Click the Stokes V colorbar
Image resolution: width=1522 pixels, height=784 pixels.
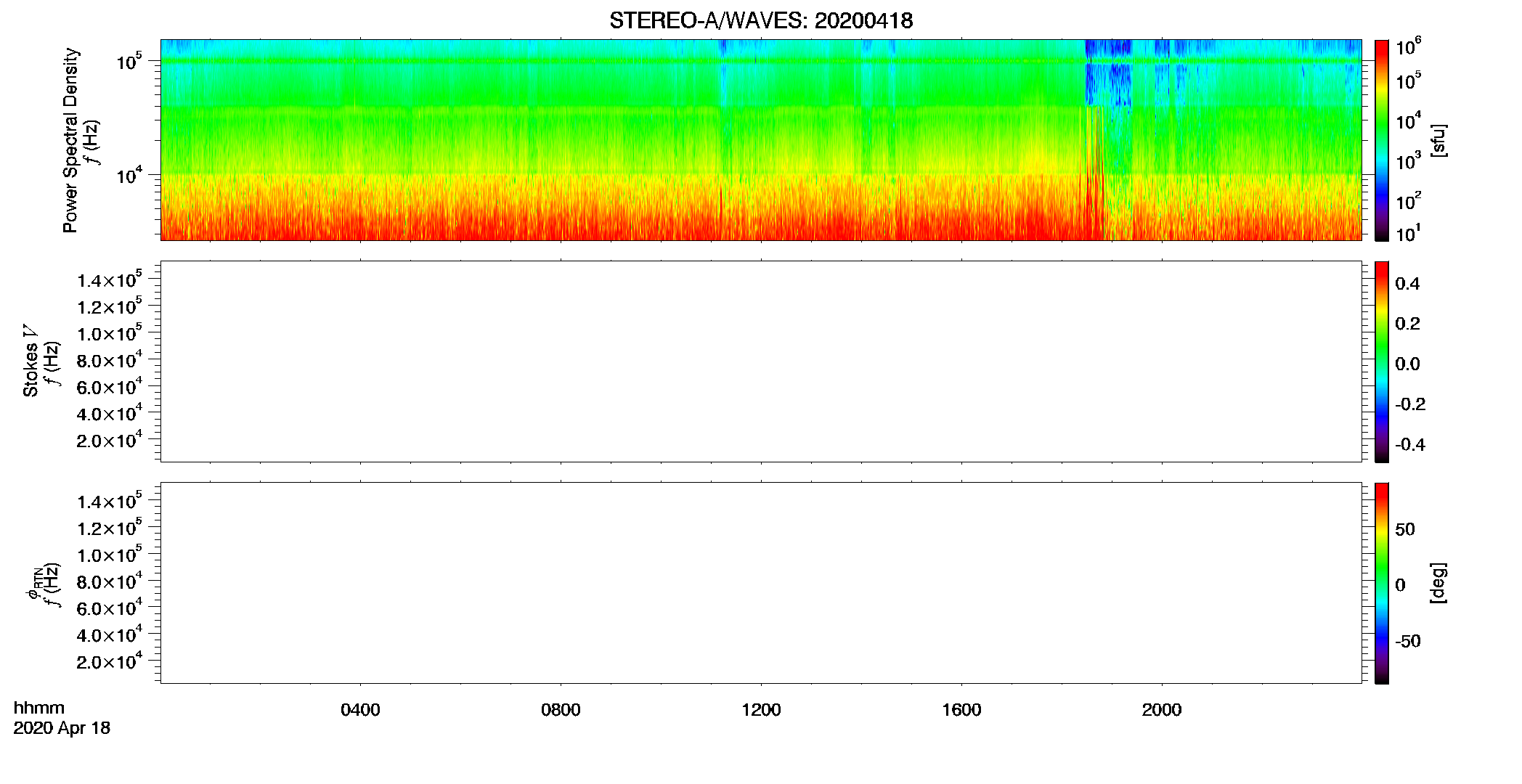pos(1382,362)
